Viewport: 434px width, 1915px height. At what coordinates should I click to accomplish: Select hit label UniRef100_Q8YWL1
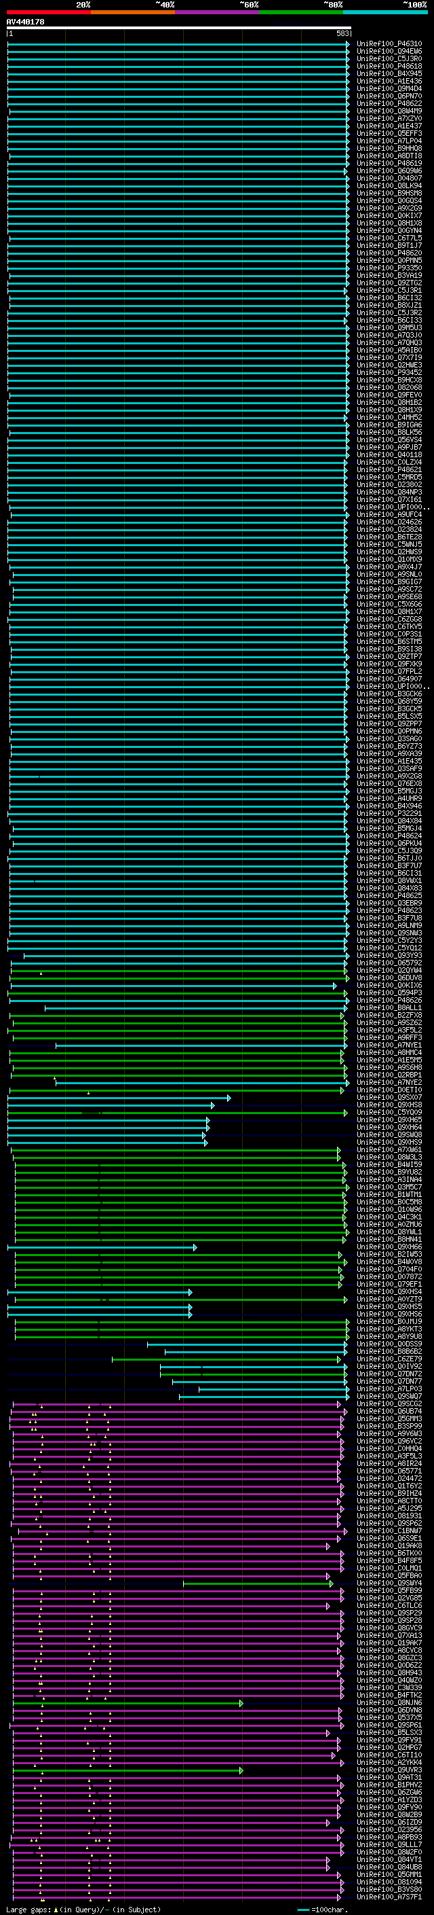389,1232
